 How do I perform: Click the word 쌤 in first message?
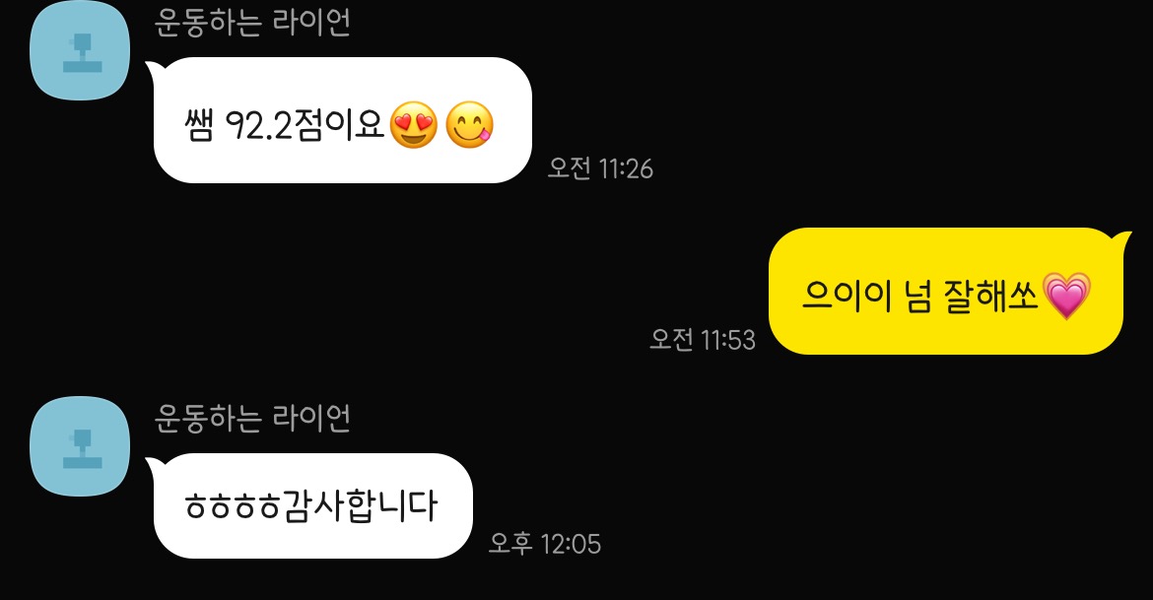(x=198, y=126)
